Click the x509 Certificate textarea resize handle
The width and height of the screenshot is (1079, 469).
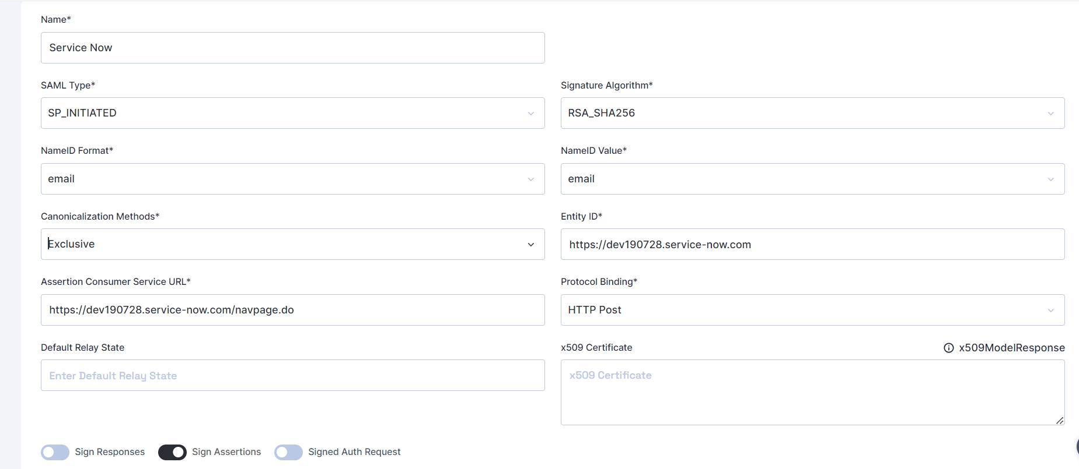[1060, 420]
